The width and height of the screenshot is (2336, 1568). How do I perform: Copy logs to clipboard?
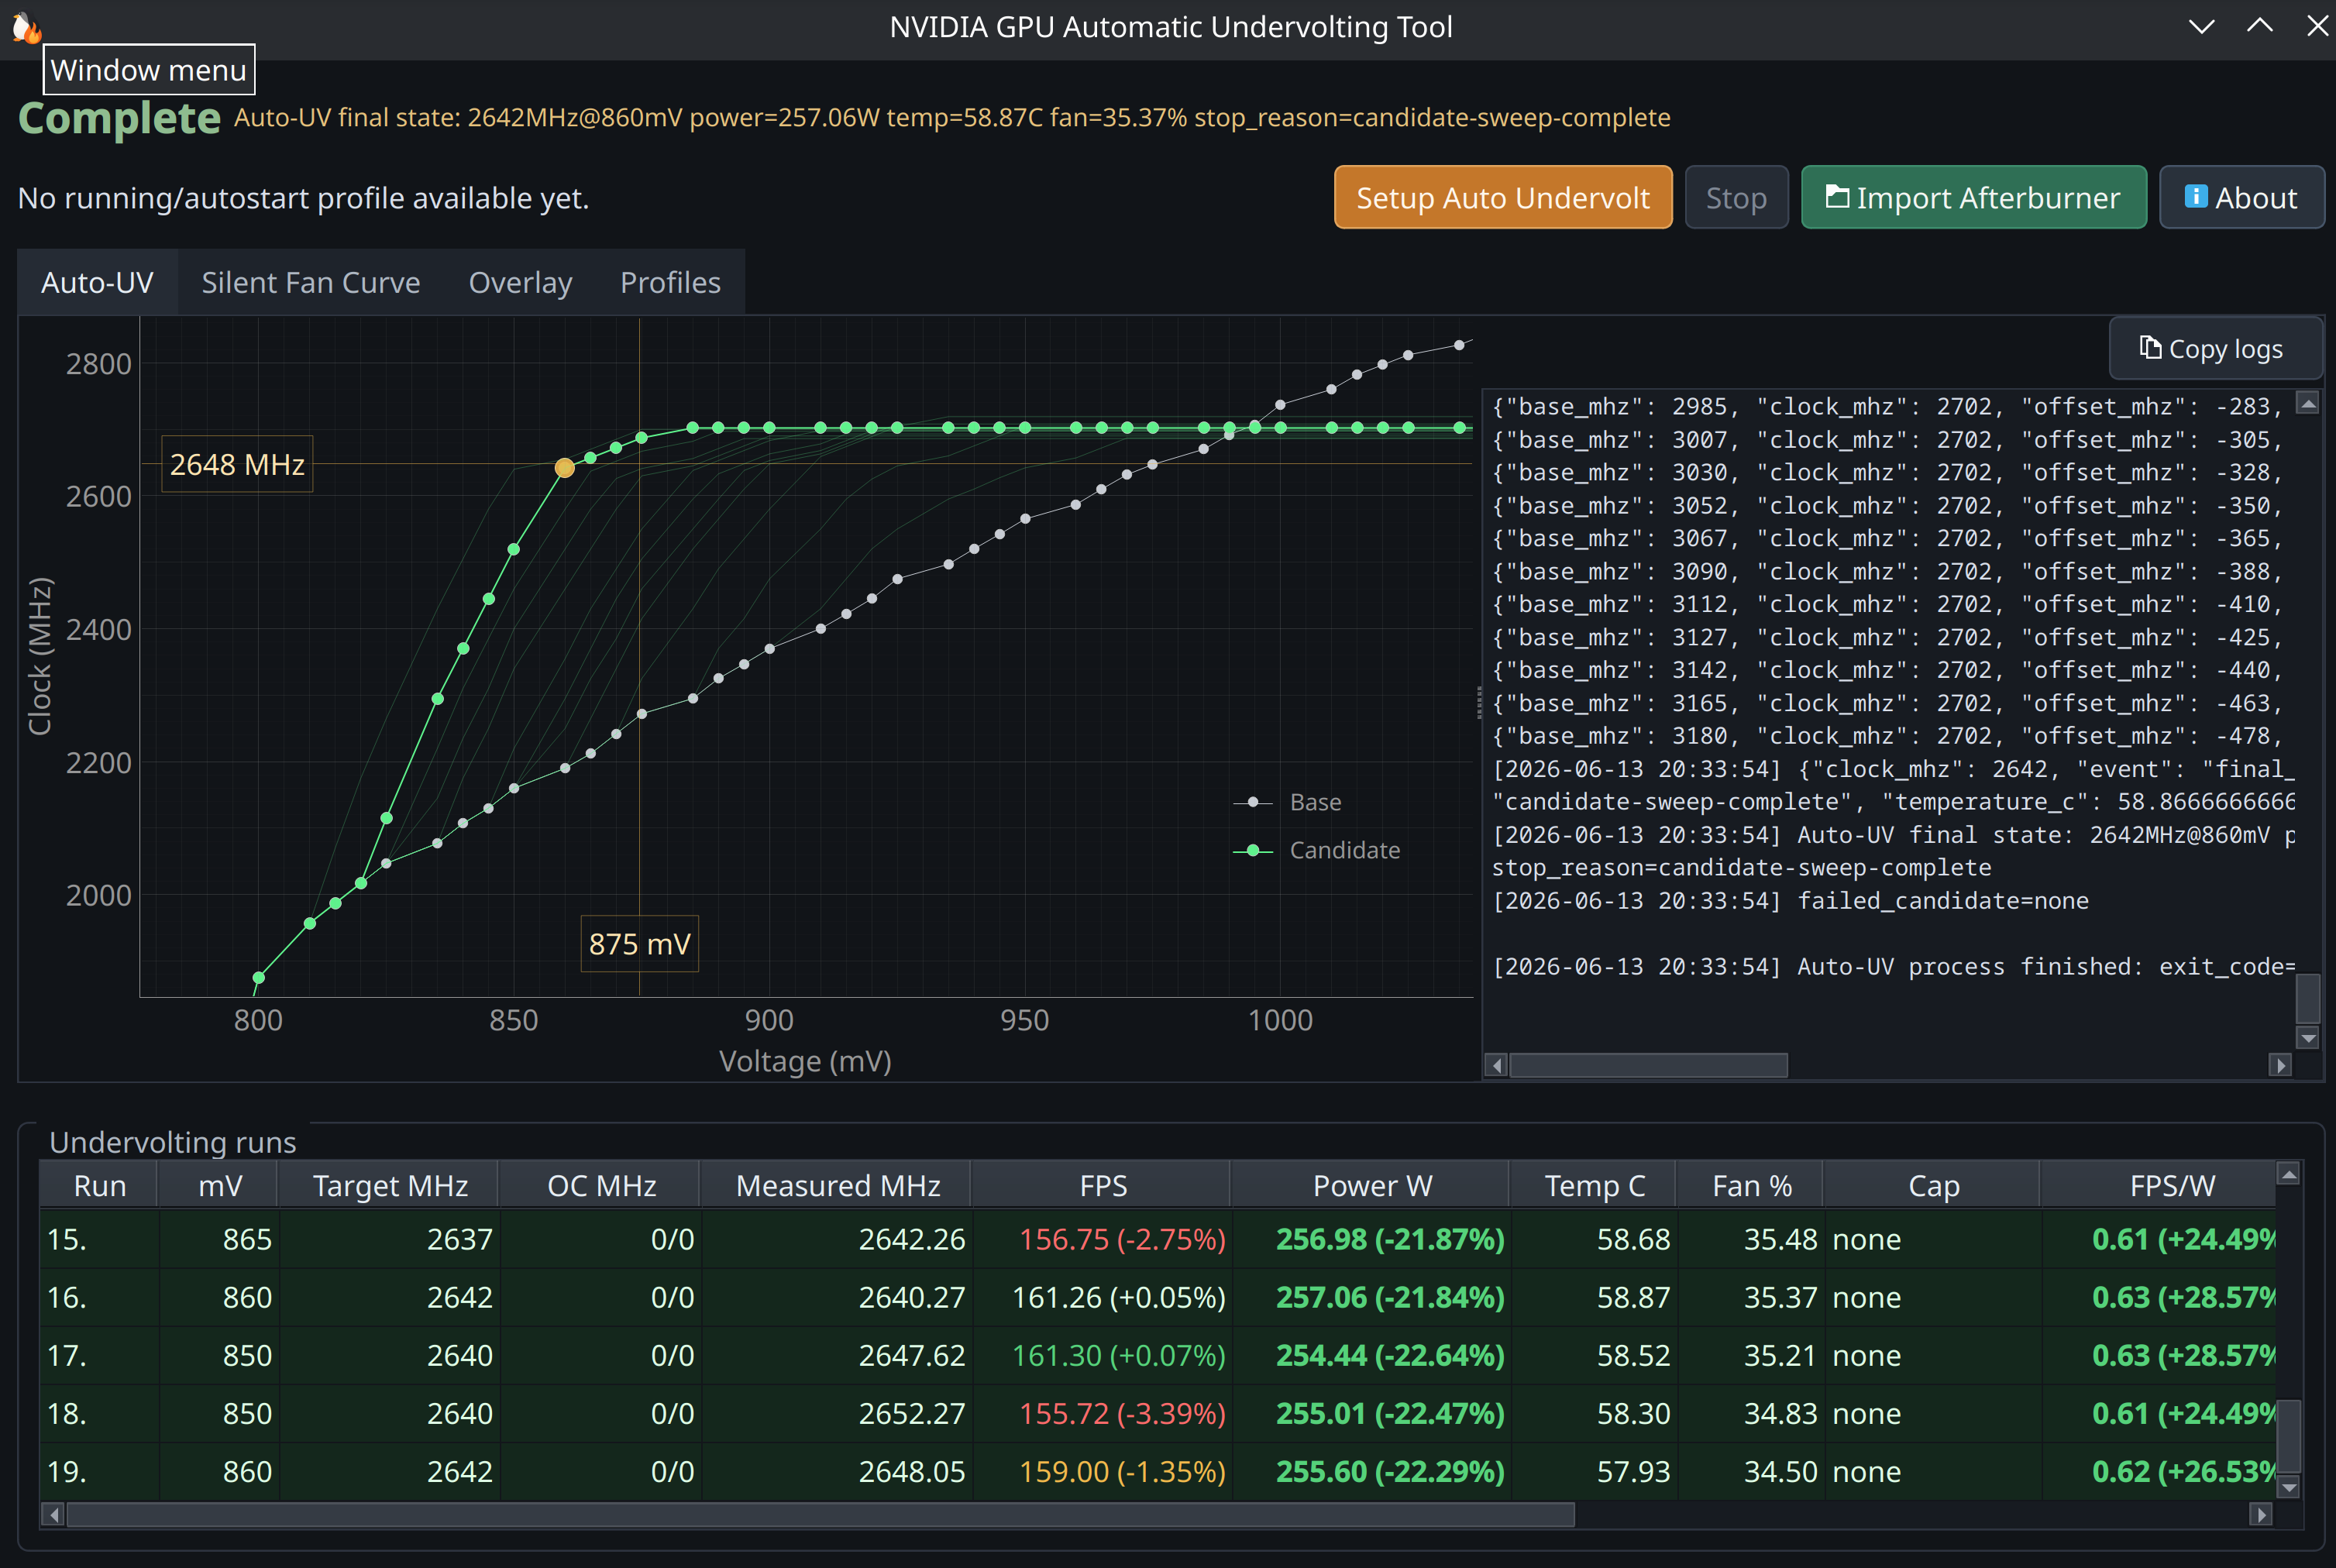click(2215, 349)
